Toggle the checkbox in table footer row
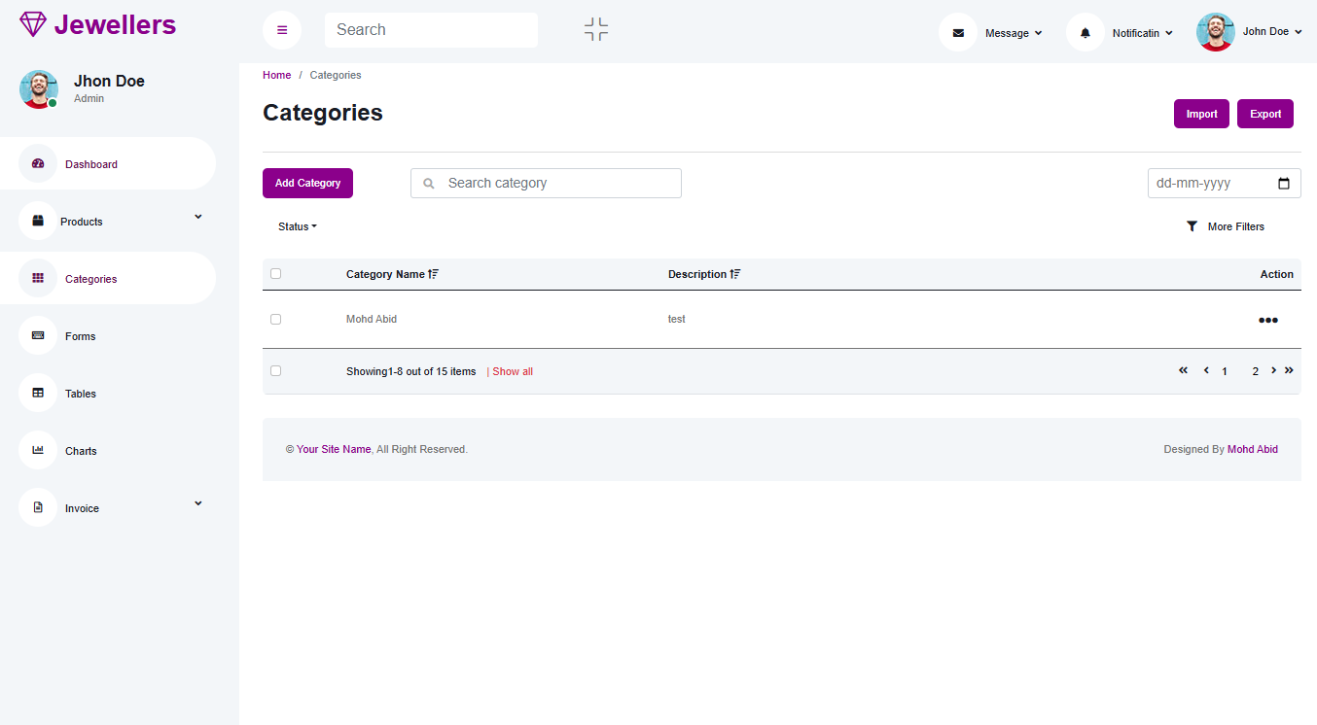Screen dimensions: 1317x725 point(276,371)
